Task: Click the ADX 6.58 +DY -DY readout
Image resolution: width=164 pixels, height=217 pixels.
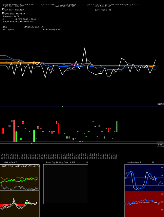Action: [x=20, y=166]
